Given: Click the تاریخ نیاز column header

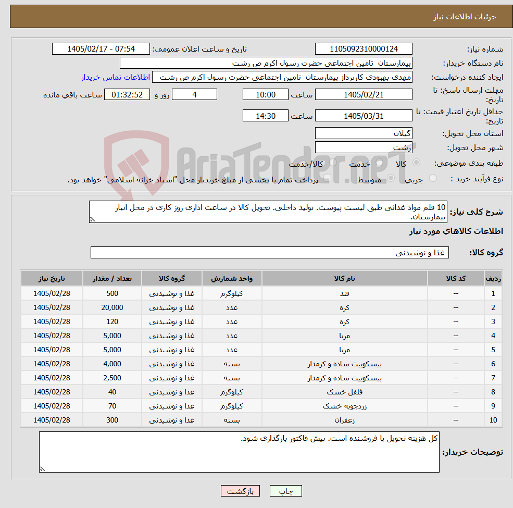Looking at the screenshot, I should click(x=52, y=278).
